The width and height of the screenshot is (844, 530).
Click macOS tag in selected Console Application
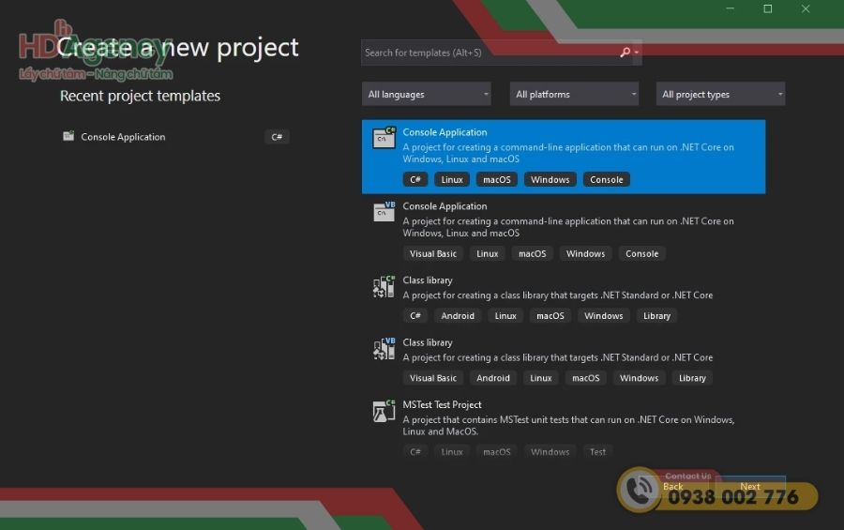coord(497,179)
